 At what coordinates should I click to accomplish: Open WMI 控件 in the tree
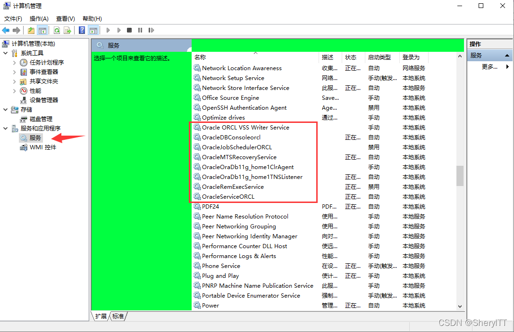pos(42,147)
